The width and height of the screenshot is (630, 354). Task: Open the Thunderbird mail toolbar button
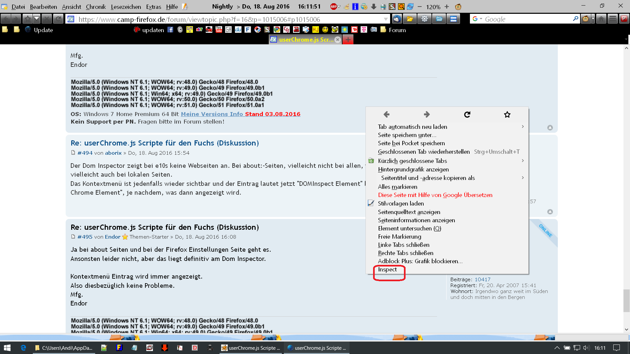point(397,19)
